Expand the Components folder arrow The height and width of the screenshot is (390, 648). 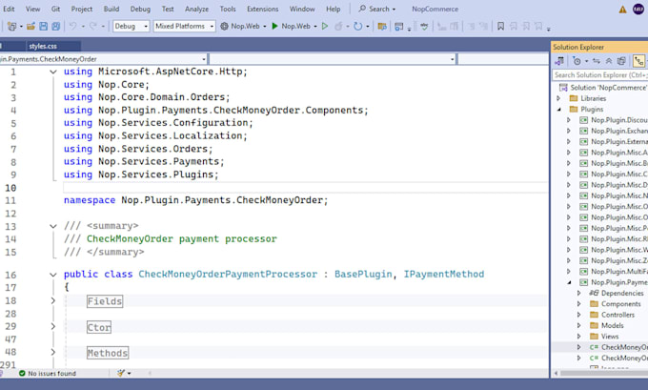tap(578, 304)
